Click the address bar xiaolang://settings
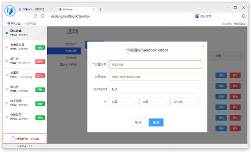The height and width of the screenshot is (152, 251). [x=70, y=16]
